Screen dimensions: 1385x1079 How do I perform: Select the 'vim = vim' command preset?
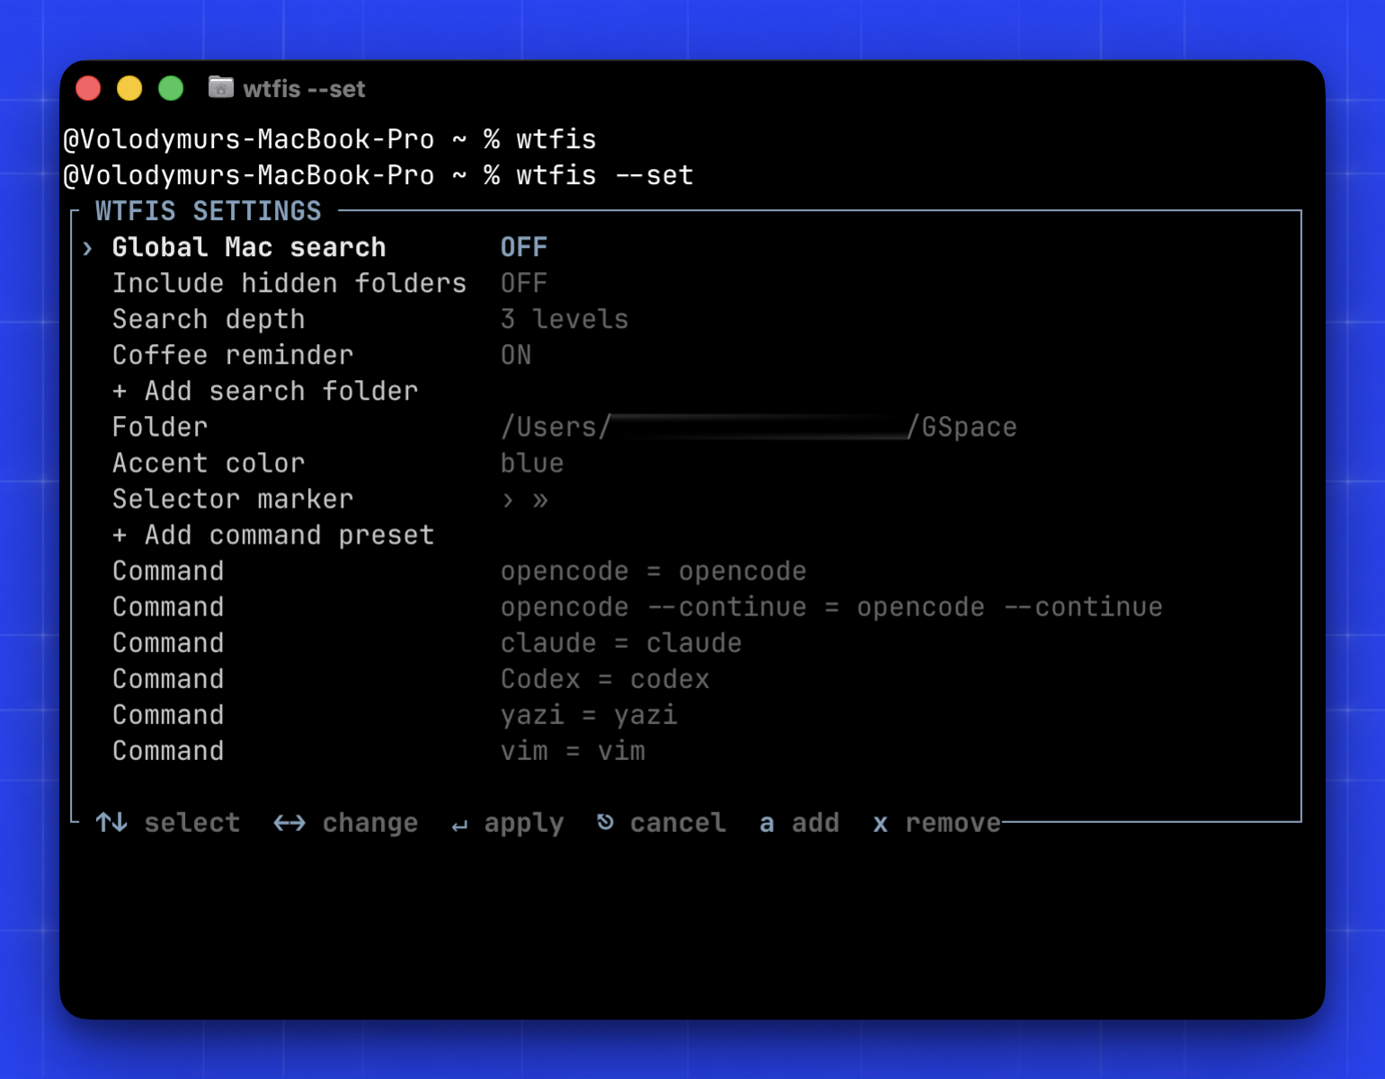573,751
